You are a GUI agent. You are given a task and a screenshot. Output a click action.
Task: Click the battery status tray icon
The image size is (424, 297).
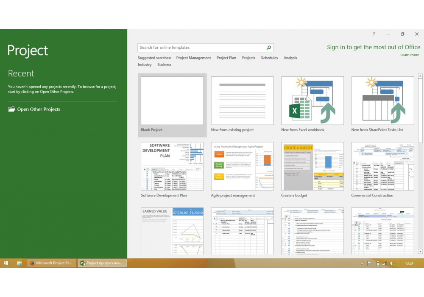378,263
